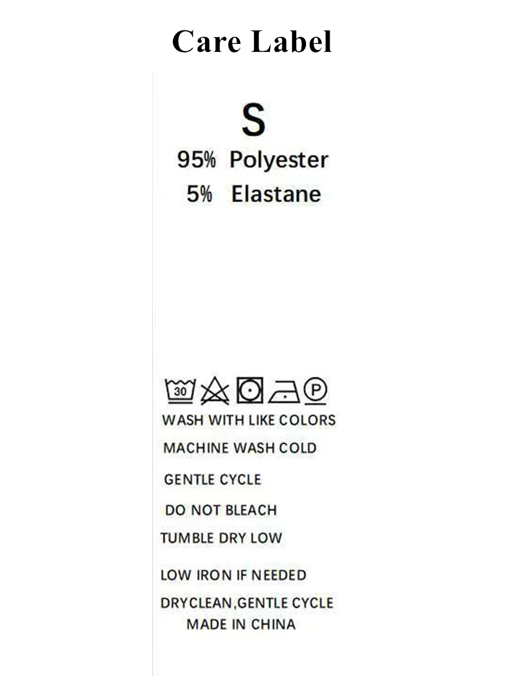Click the GENTLE CYCLE line
Image resolution: width=507 pixels, height=676 pixels.
tap(212, 480)
